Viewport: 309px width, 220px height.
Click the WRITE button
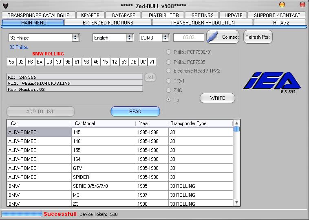pos(217,98)
